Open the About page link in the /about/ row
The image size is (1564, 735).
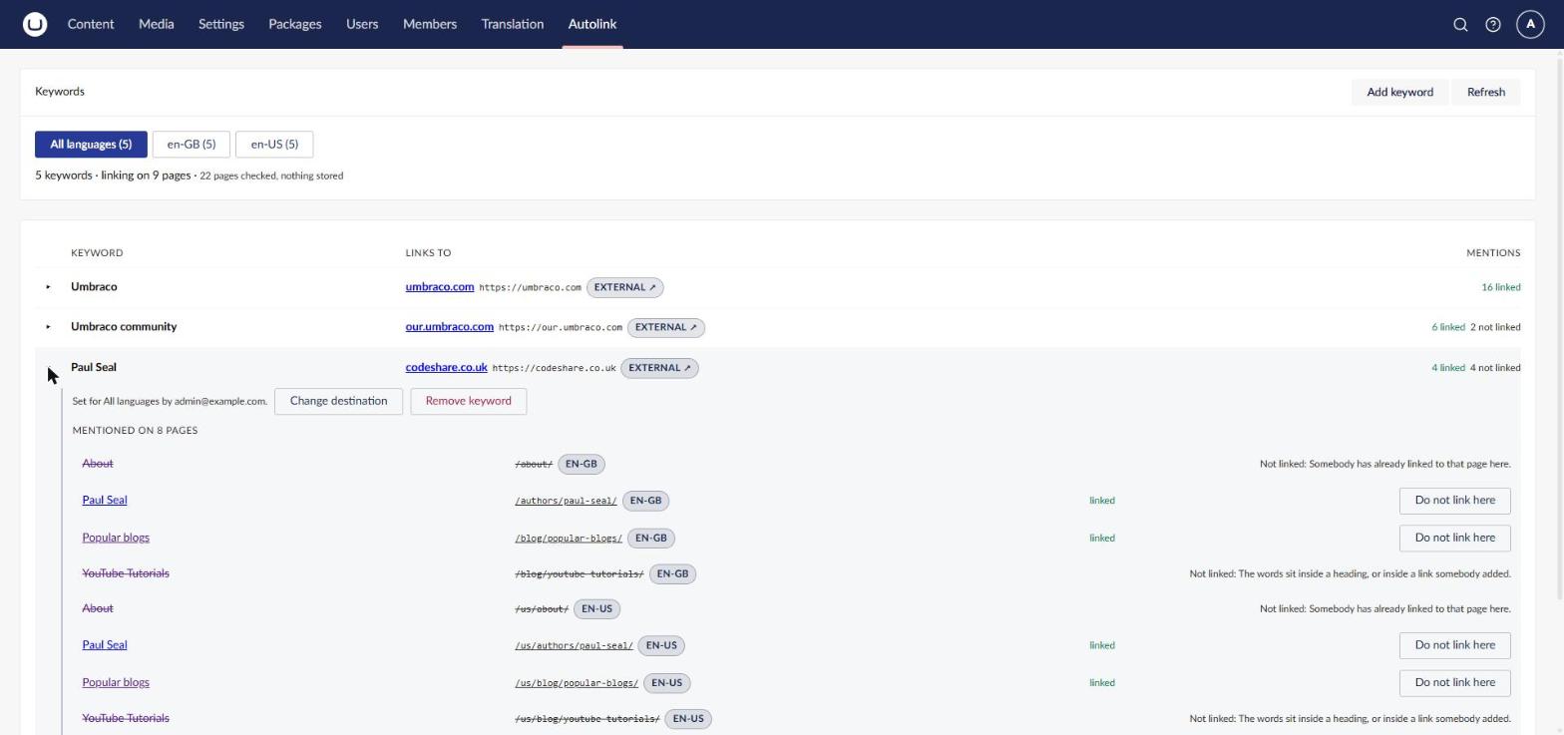click(98, 464)
